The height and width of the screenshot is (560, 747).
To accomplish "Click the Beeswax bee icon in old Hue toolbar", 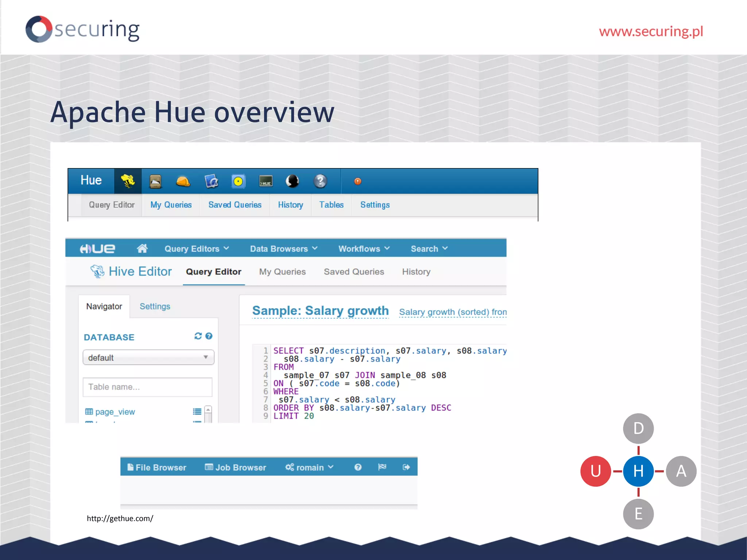I will tap(128, 181).
